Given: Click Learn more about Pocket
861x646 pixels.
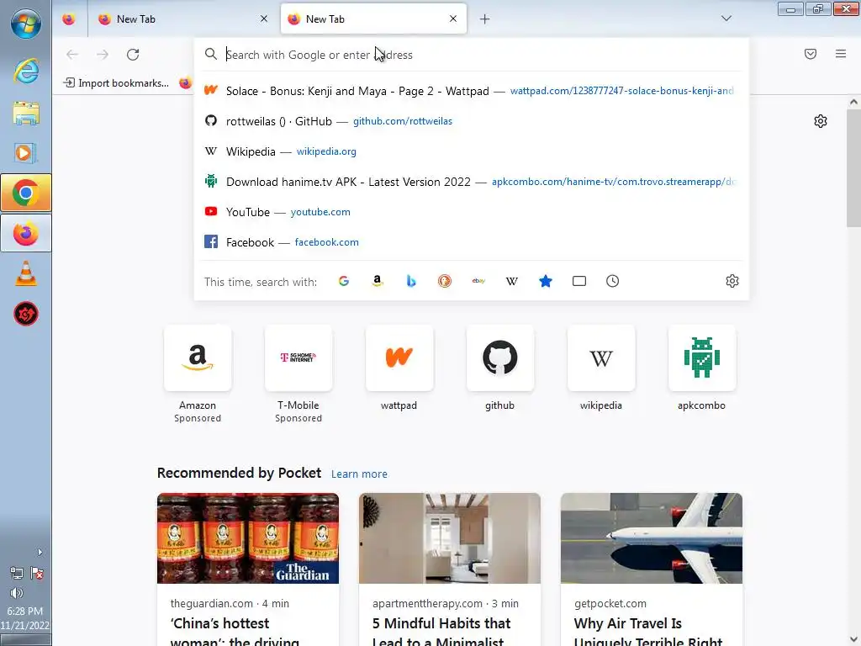Looking at the screenshot, I should [x=359, y=474].
